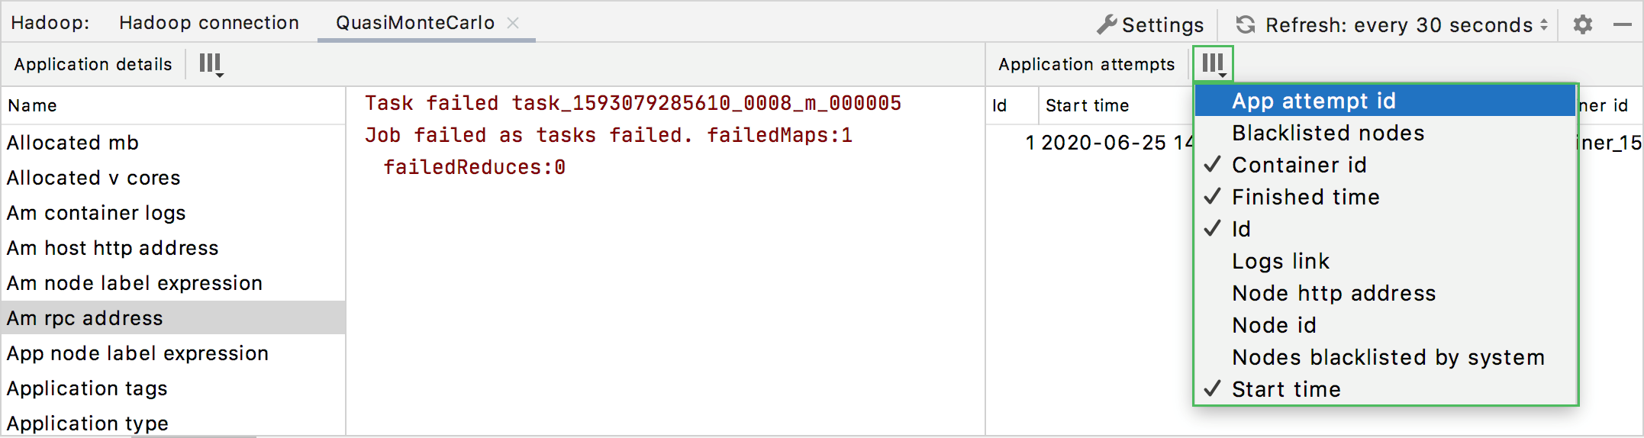Disable the Id column checkmark
Image resolution: width=1644 pixels, height=438 pixels.
[1241, 229]
